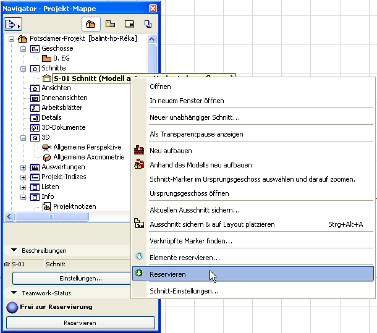Viewport: 377px width, 333px height.
Task: Select the Allgemeine Perspektive tree item
Action: [87, 148]
